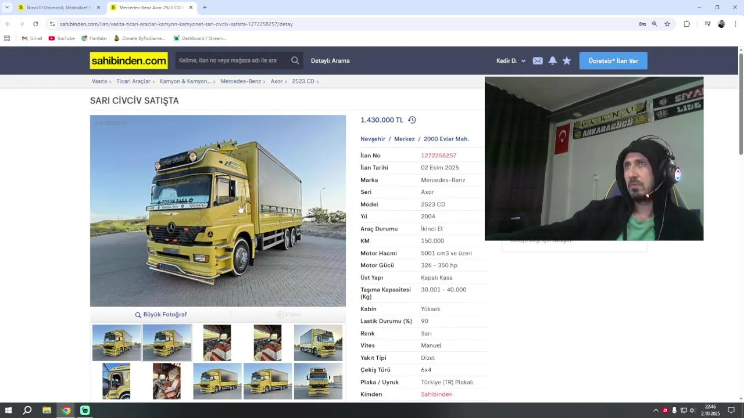This screenshot has height=418, width=744.
Task: Click Mercedes-Benz breadcrumb
Action: point(241,81)
